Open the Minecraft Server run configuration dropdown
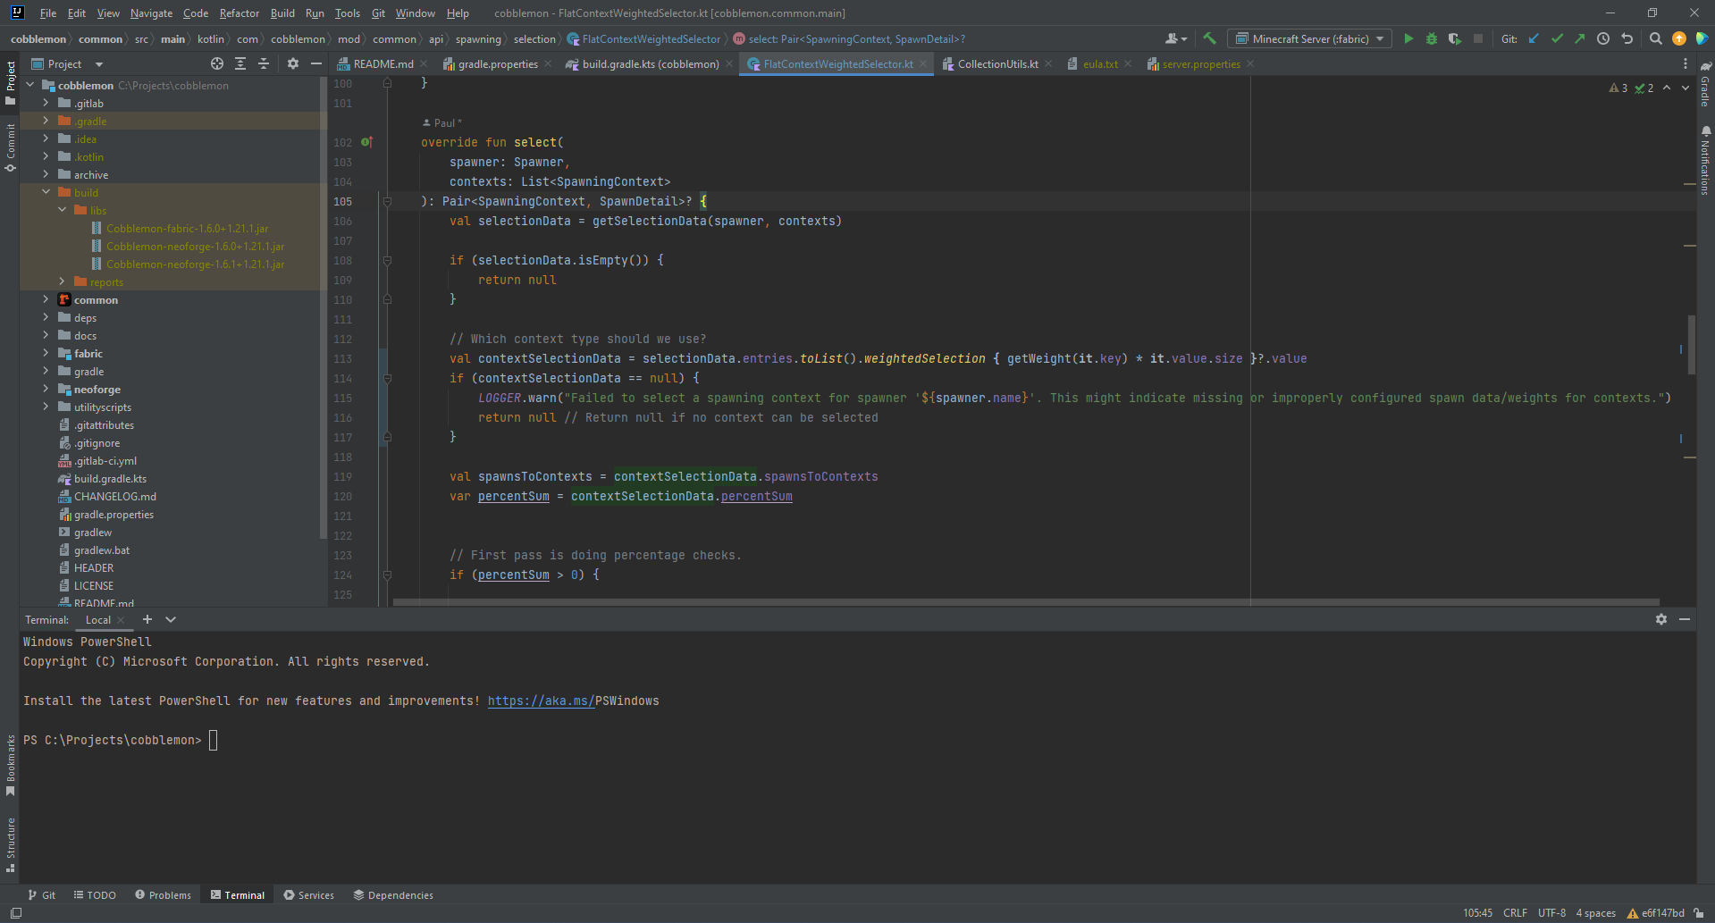 point(1310,38)
